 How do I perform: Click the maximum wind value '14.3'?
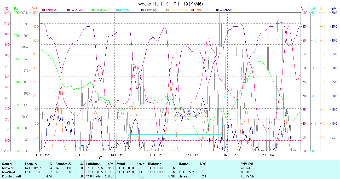141,172
